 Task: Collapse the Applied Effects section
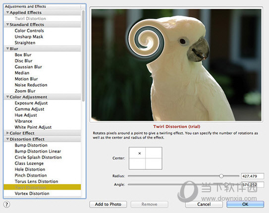pyautogui.click(x=7, y=12)
